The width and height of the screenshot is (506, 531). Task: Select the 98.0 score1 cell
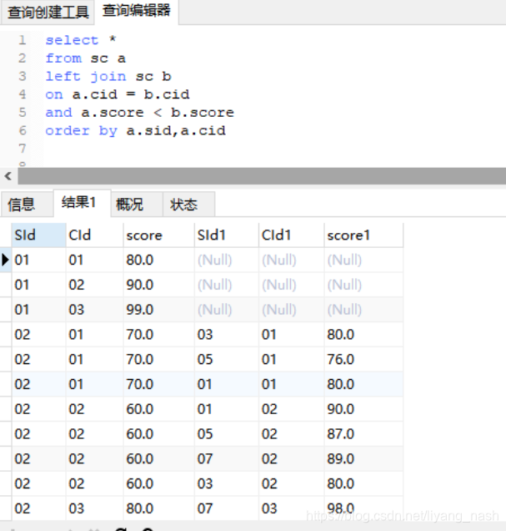tap(363, 508)
